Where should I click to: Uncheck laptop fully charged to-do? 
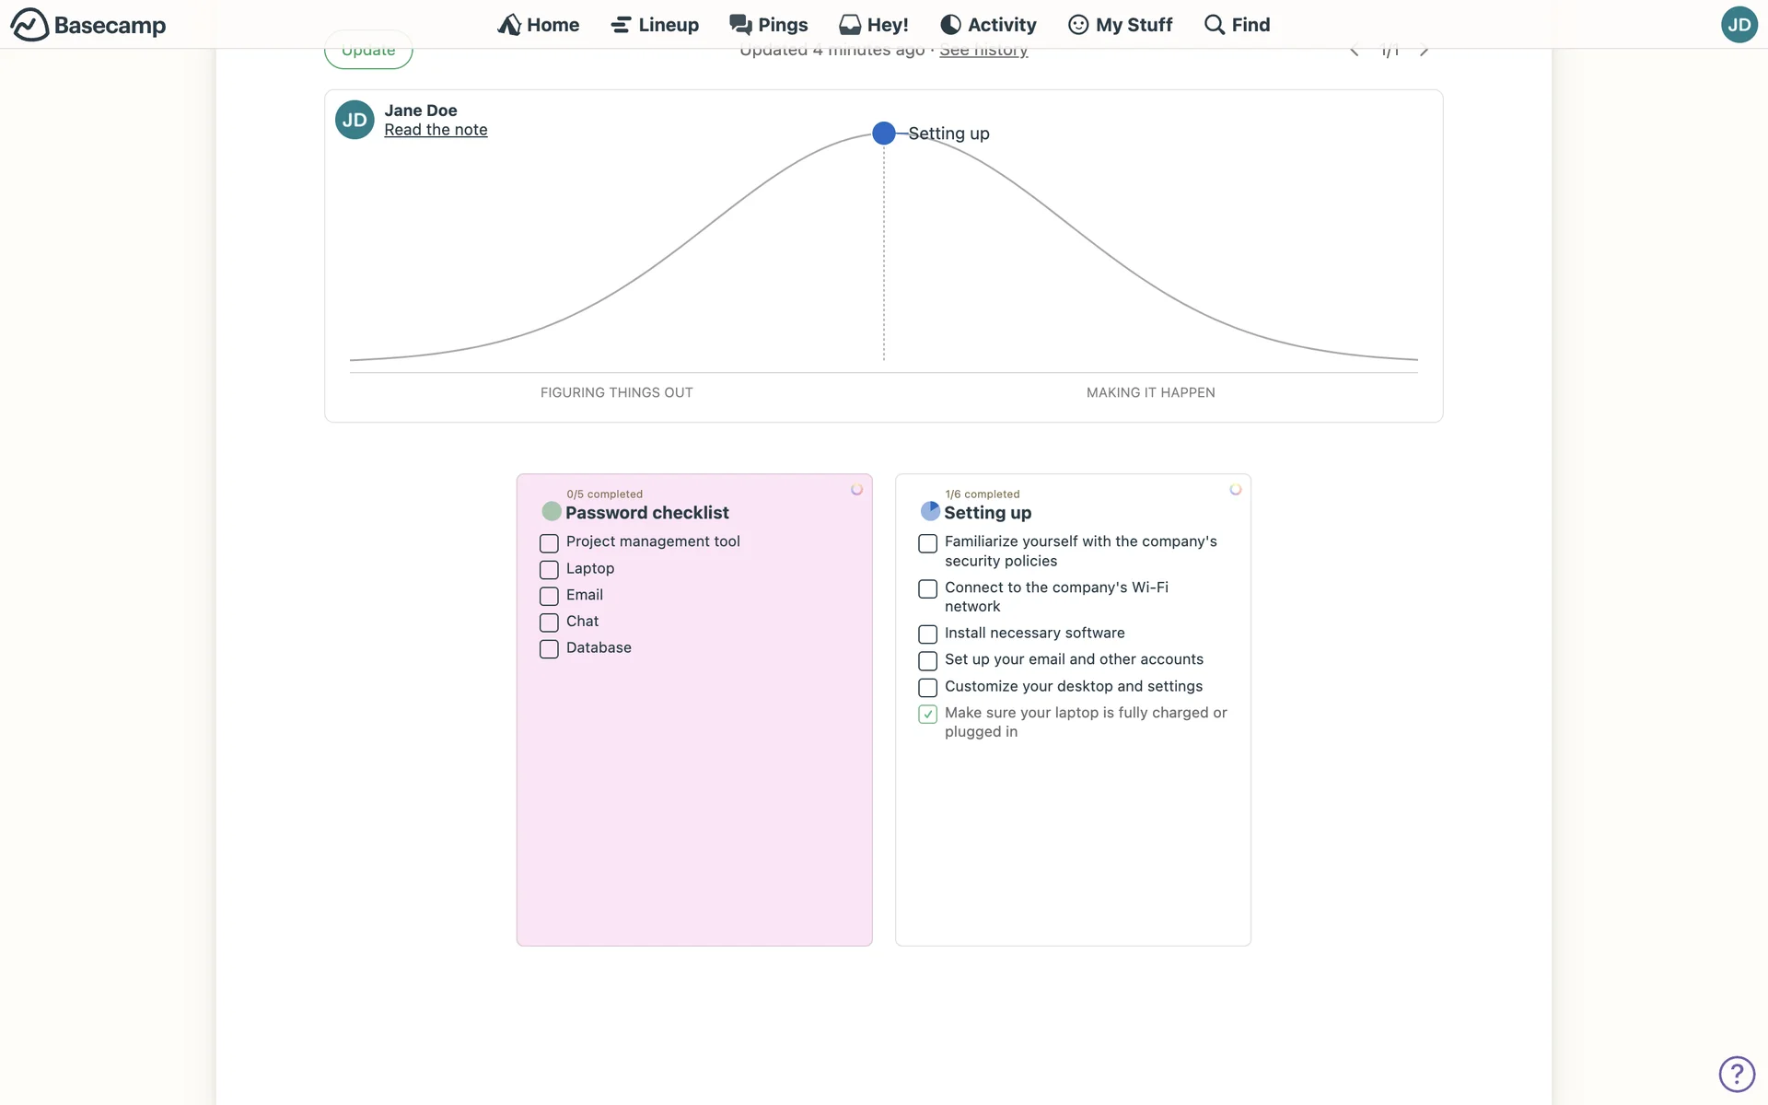(927, 715)
